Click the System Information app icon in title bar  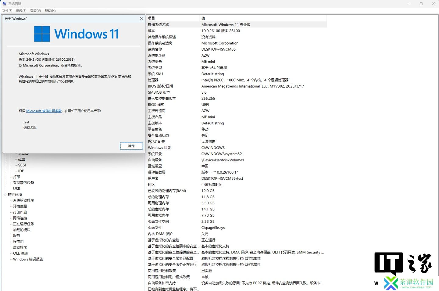point(4,4)
